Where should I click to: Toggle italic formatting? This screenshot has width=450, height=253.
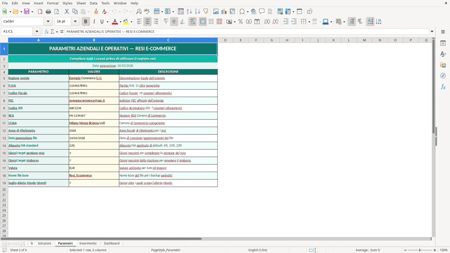tap(94, 22)
